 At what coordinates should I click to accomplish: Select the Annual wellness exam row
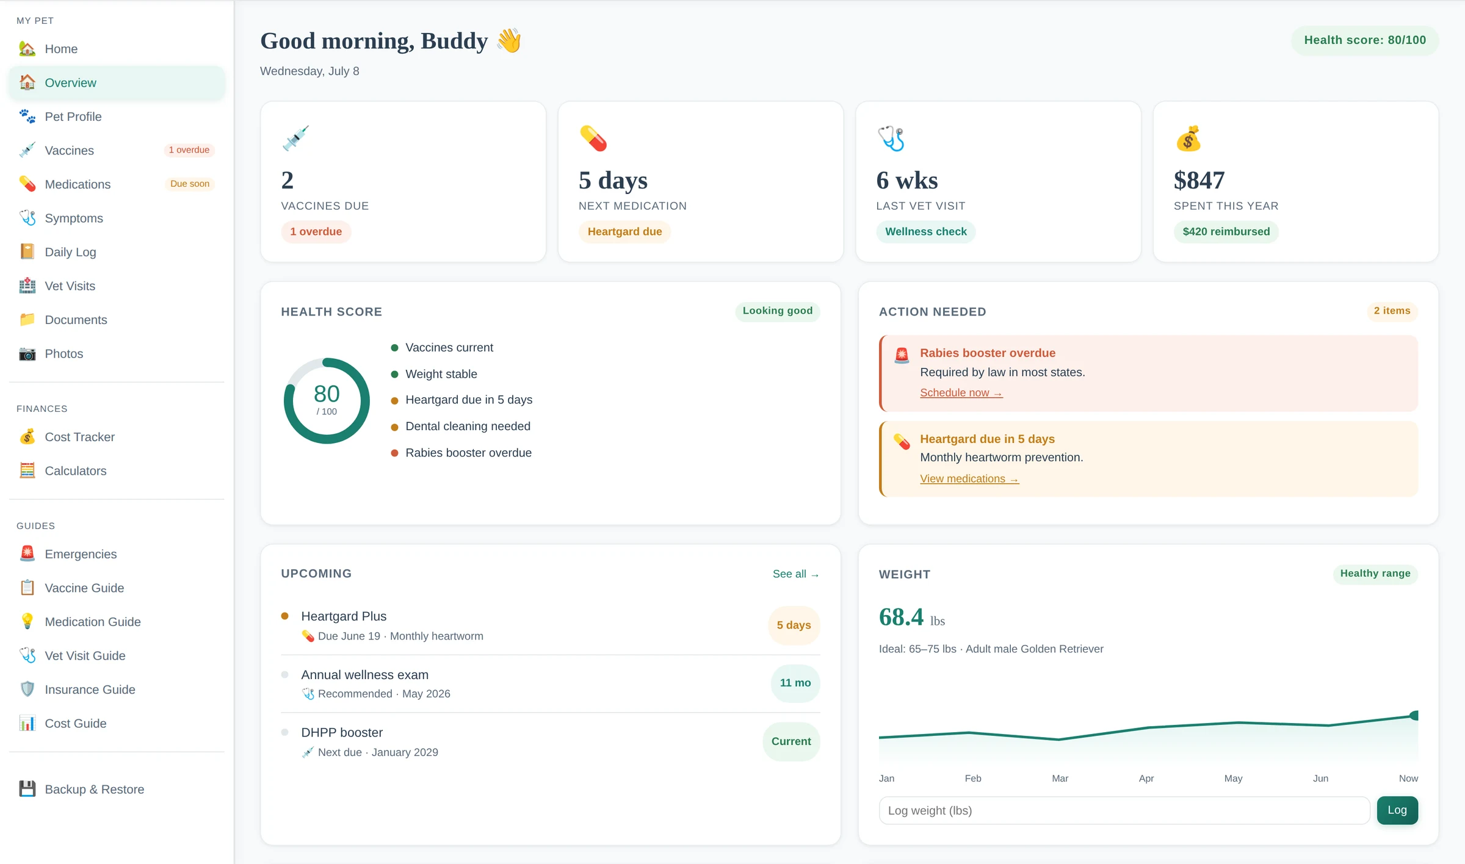click(550, 683)
